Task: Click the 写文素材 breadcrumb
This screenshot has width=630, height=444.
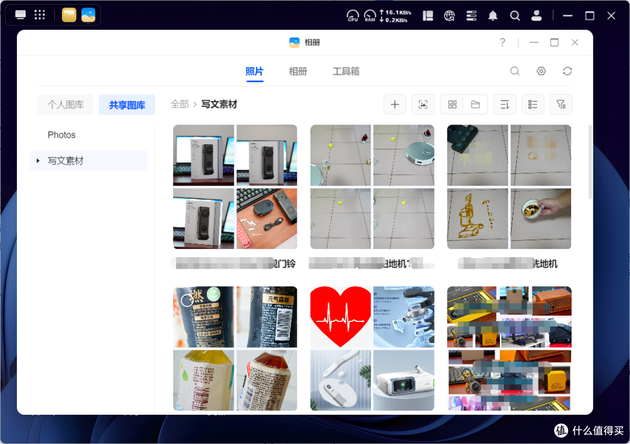Action: tap(219, 104)
